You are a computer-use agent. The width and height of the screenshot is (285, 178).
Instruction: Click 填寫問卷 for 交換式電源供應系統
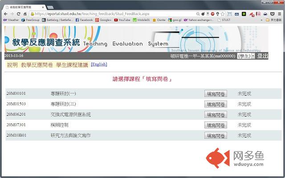click(x=216, y=115)
